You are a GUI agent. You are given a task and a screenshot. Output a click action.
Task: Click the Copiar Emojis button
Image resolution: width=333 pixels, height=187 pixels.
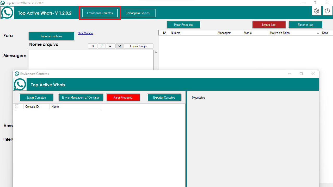click(x=139, y=46)
